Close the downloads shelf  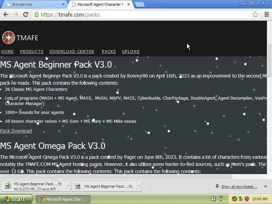[x=265, y=186]
